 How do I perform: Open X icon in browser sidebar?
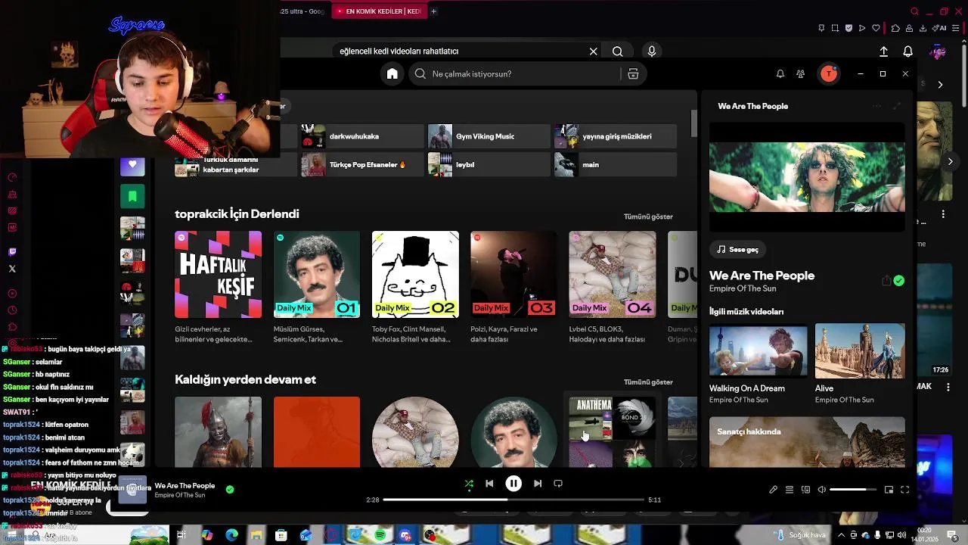(x=12, y=269)
